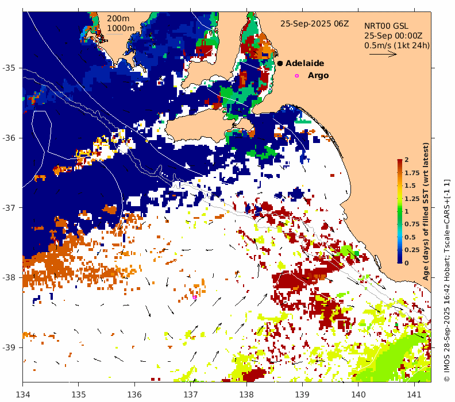
Task: Click the NRT00 GSL label
Action: [386, 26]
